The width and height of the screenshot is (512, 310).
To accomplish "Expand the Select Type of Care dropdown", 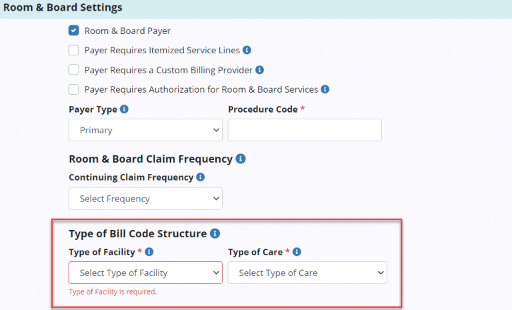I will point(307,273).
